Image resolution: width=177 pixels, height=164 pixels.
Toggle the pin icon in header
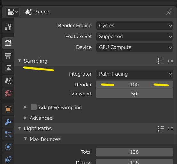point(169,12)
